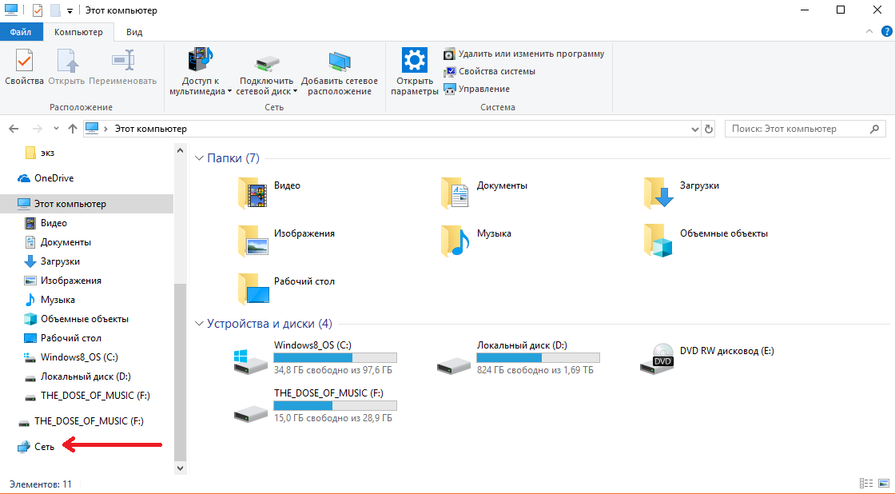The width and height of the screenshot is (895, 494).
Task: Switch to details view in status bar
Action: tap(866, 484)
